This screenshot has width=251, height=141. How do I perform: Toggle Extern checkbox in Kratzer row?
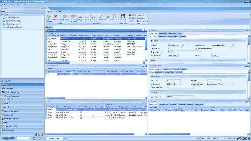[x=81, y=112]
